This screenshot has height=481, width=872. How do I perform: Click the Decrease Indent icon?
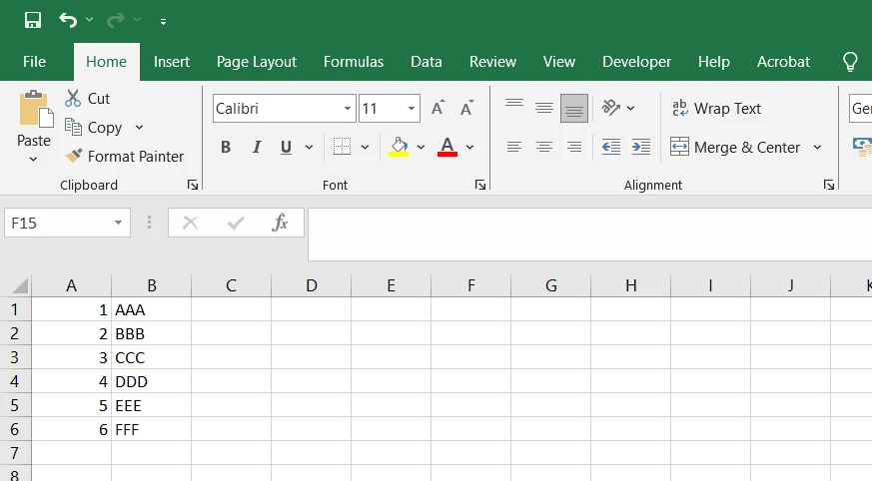pos(610,148)
